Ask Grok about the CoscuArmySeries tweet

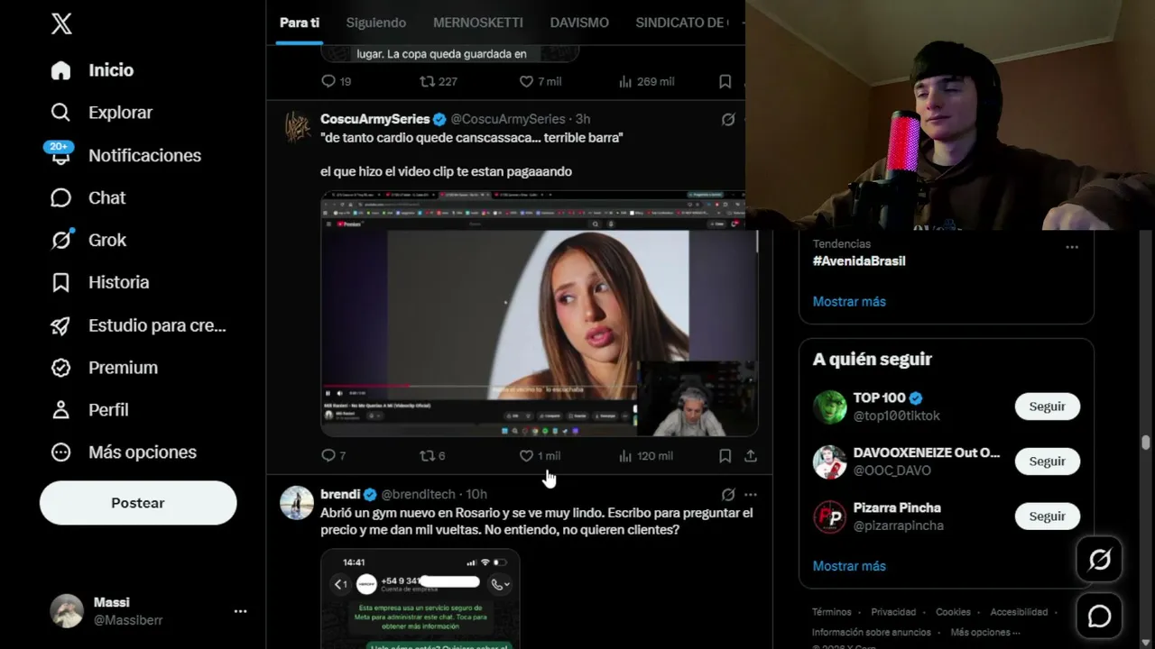click(728, 119)
